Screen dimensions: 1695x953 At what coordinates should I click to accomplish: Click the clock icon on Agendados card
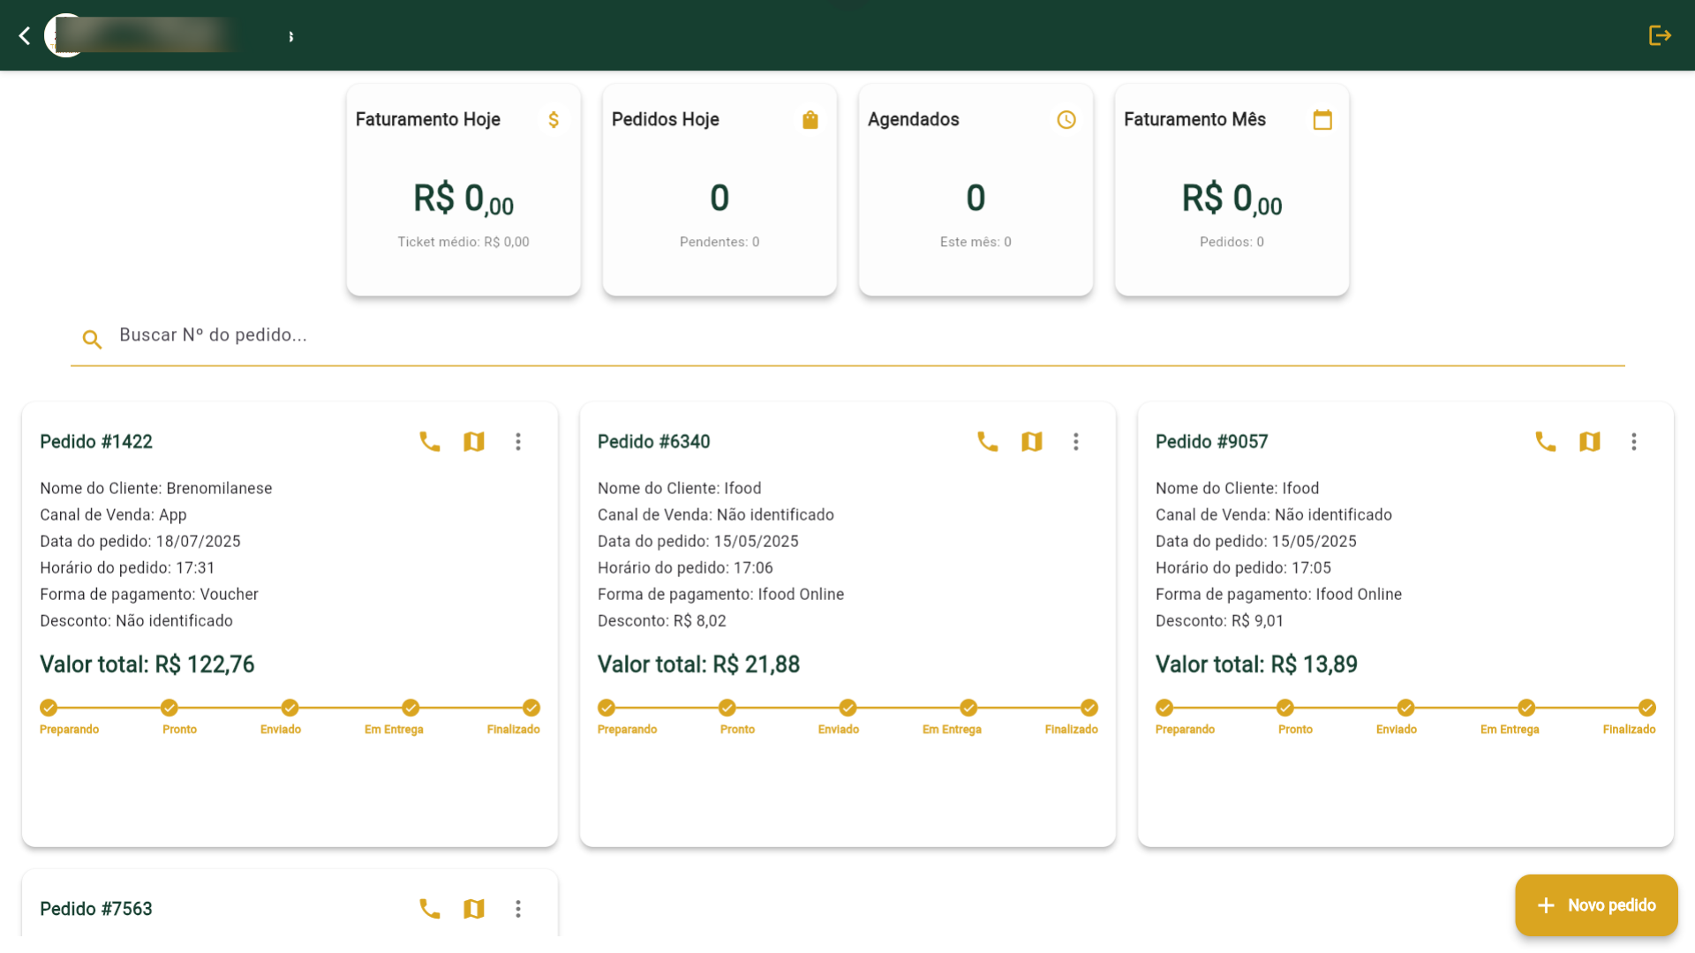(1066, 119)
